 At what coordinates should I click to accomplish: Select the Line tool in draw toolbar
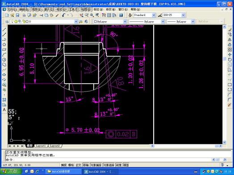click(4, 29)
